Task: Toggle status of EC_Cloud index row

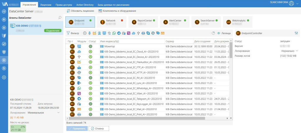Action: [91, 52]
